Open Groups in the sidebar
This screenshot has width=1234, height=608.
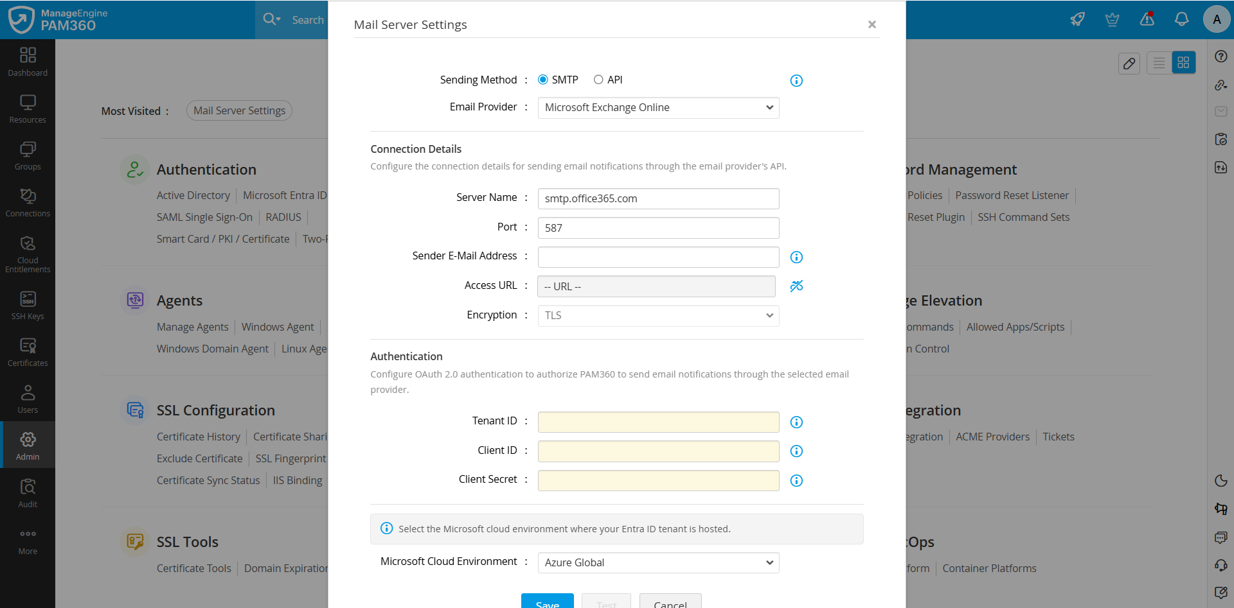tap(28, 156)
